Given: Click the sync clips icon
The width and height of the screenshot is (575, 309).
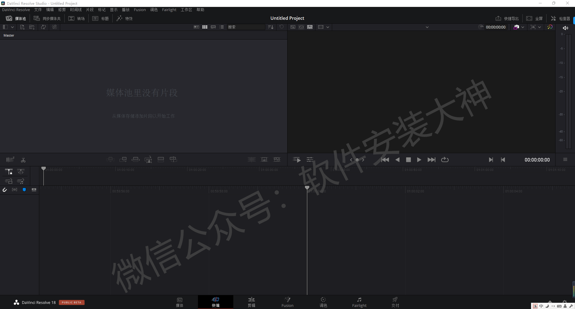Looking at the screenshot, I should pos(43,27).
